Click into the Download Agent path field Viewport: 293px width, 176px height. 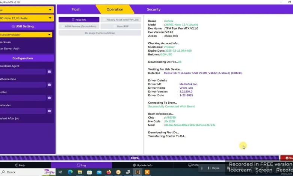[23, 72]
